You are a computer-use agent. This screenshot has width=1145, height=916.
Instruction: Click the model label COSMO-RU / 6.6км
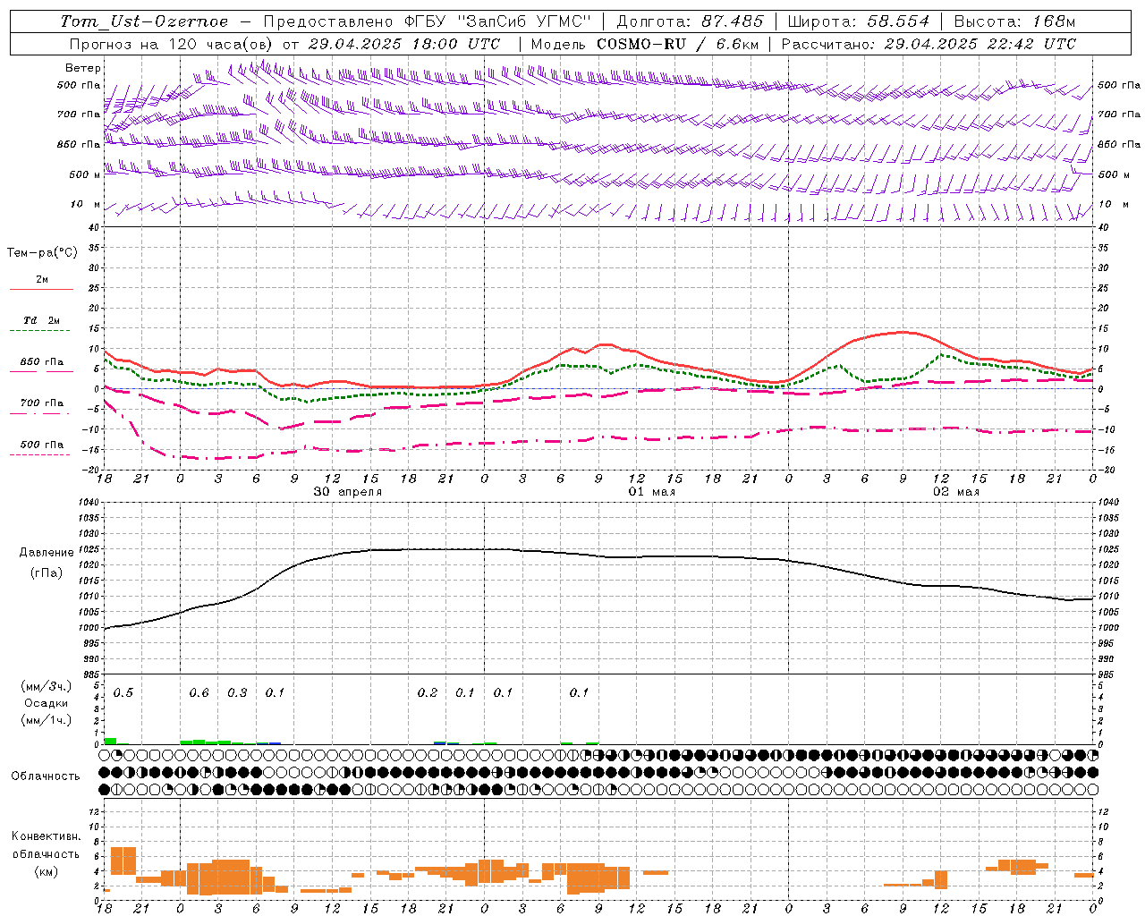pyautogui.click(x=678, y=44)
